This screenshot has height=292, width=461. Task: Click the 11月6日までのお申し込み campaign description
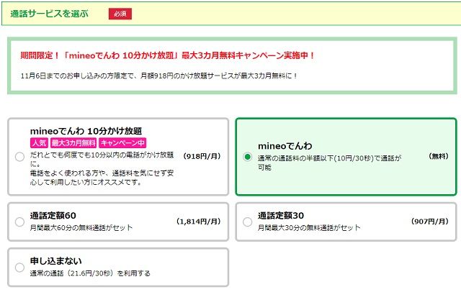point(158,76)
